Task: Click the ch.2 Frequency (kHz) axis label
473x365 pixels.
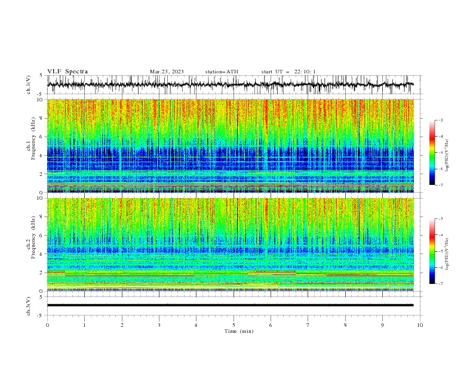Action: tap(31, 237)
